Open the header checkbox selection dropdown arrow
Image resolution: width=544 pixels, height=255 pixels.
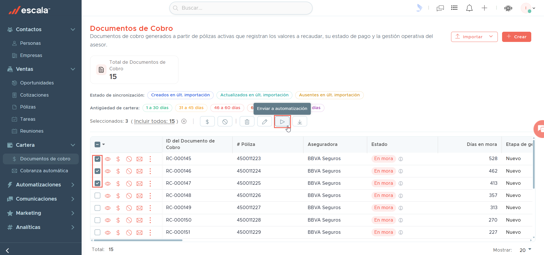(104, 144)
